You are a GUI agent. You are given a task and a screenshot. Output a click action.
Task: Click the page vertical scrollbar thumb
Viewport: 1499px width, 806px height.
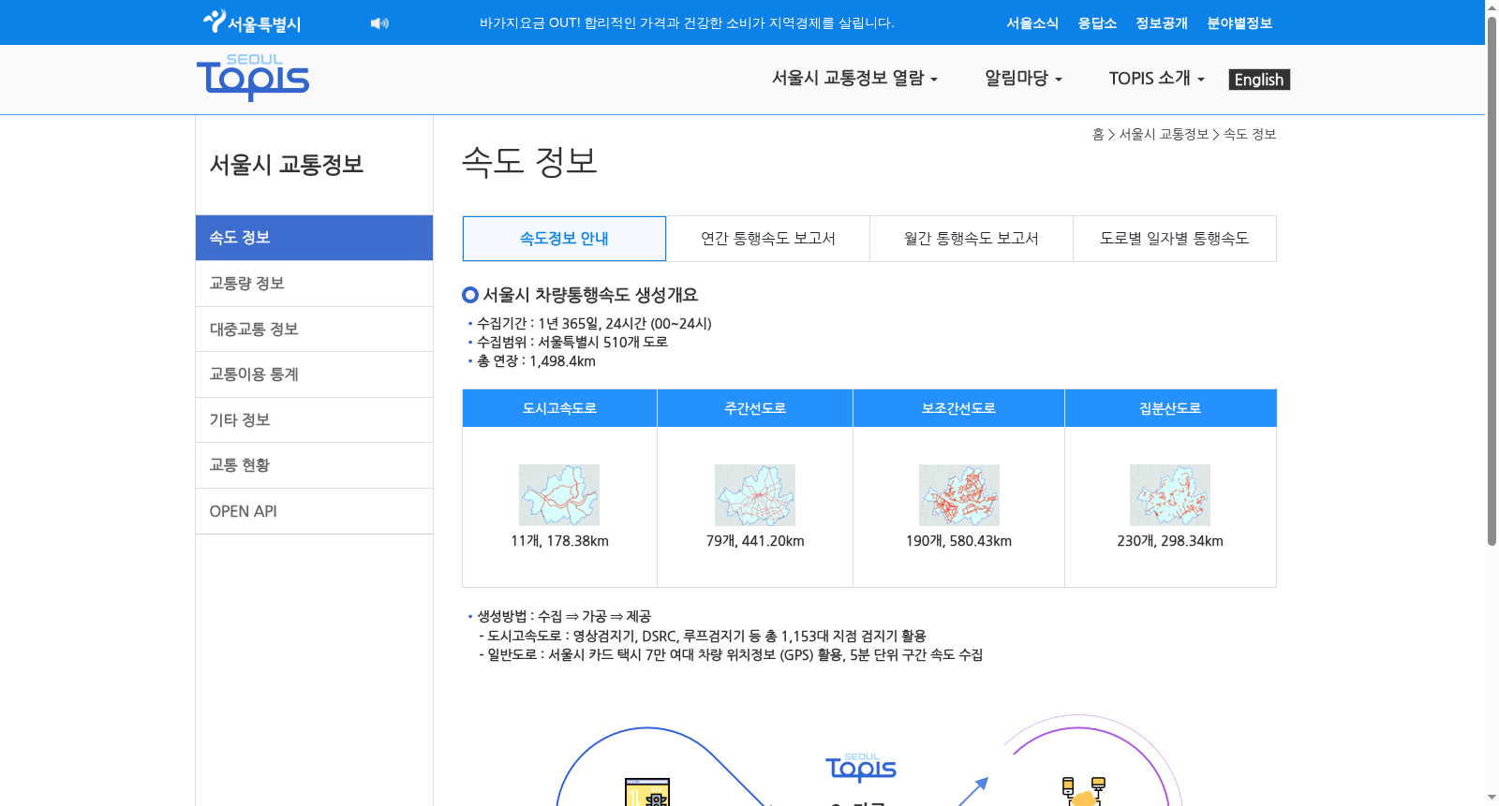[x=1492, y=281]
